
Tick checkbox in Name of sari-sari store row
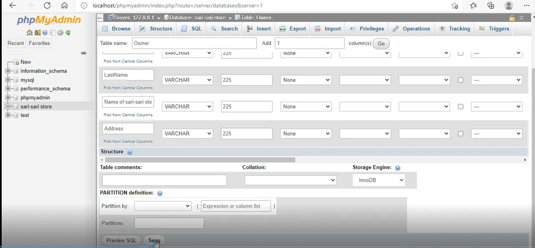pyautogui.click(x=461, y=107)
